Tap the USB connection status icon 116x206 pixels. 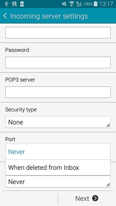[x=6, y=4]
